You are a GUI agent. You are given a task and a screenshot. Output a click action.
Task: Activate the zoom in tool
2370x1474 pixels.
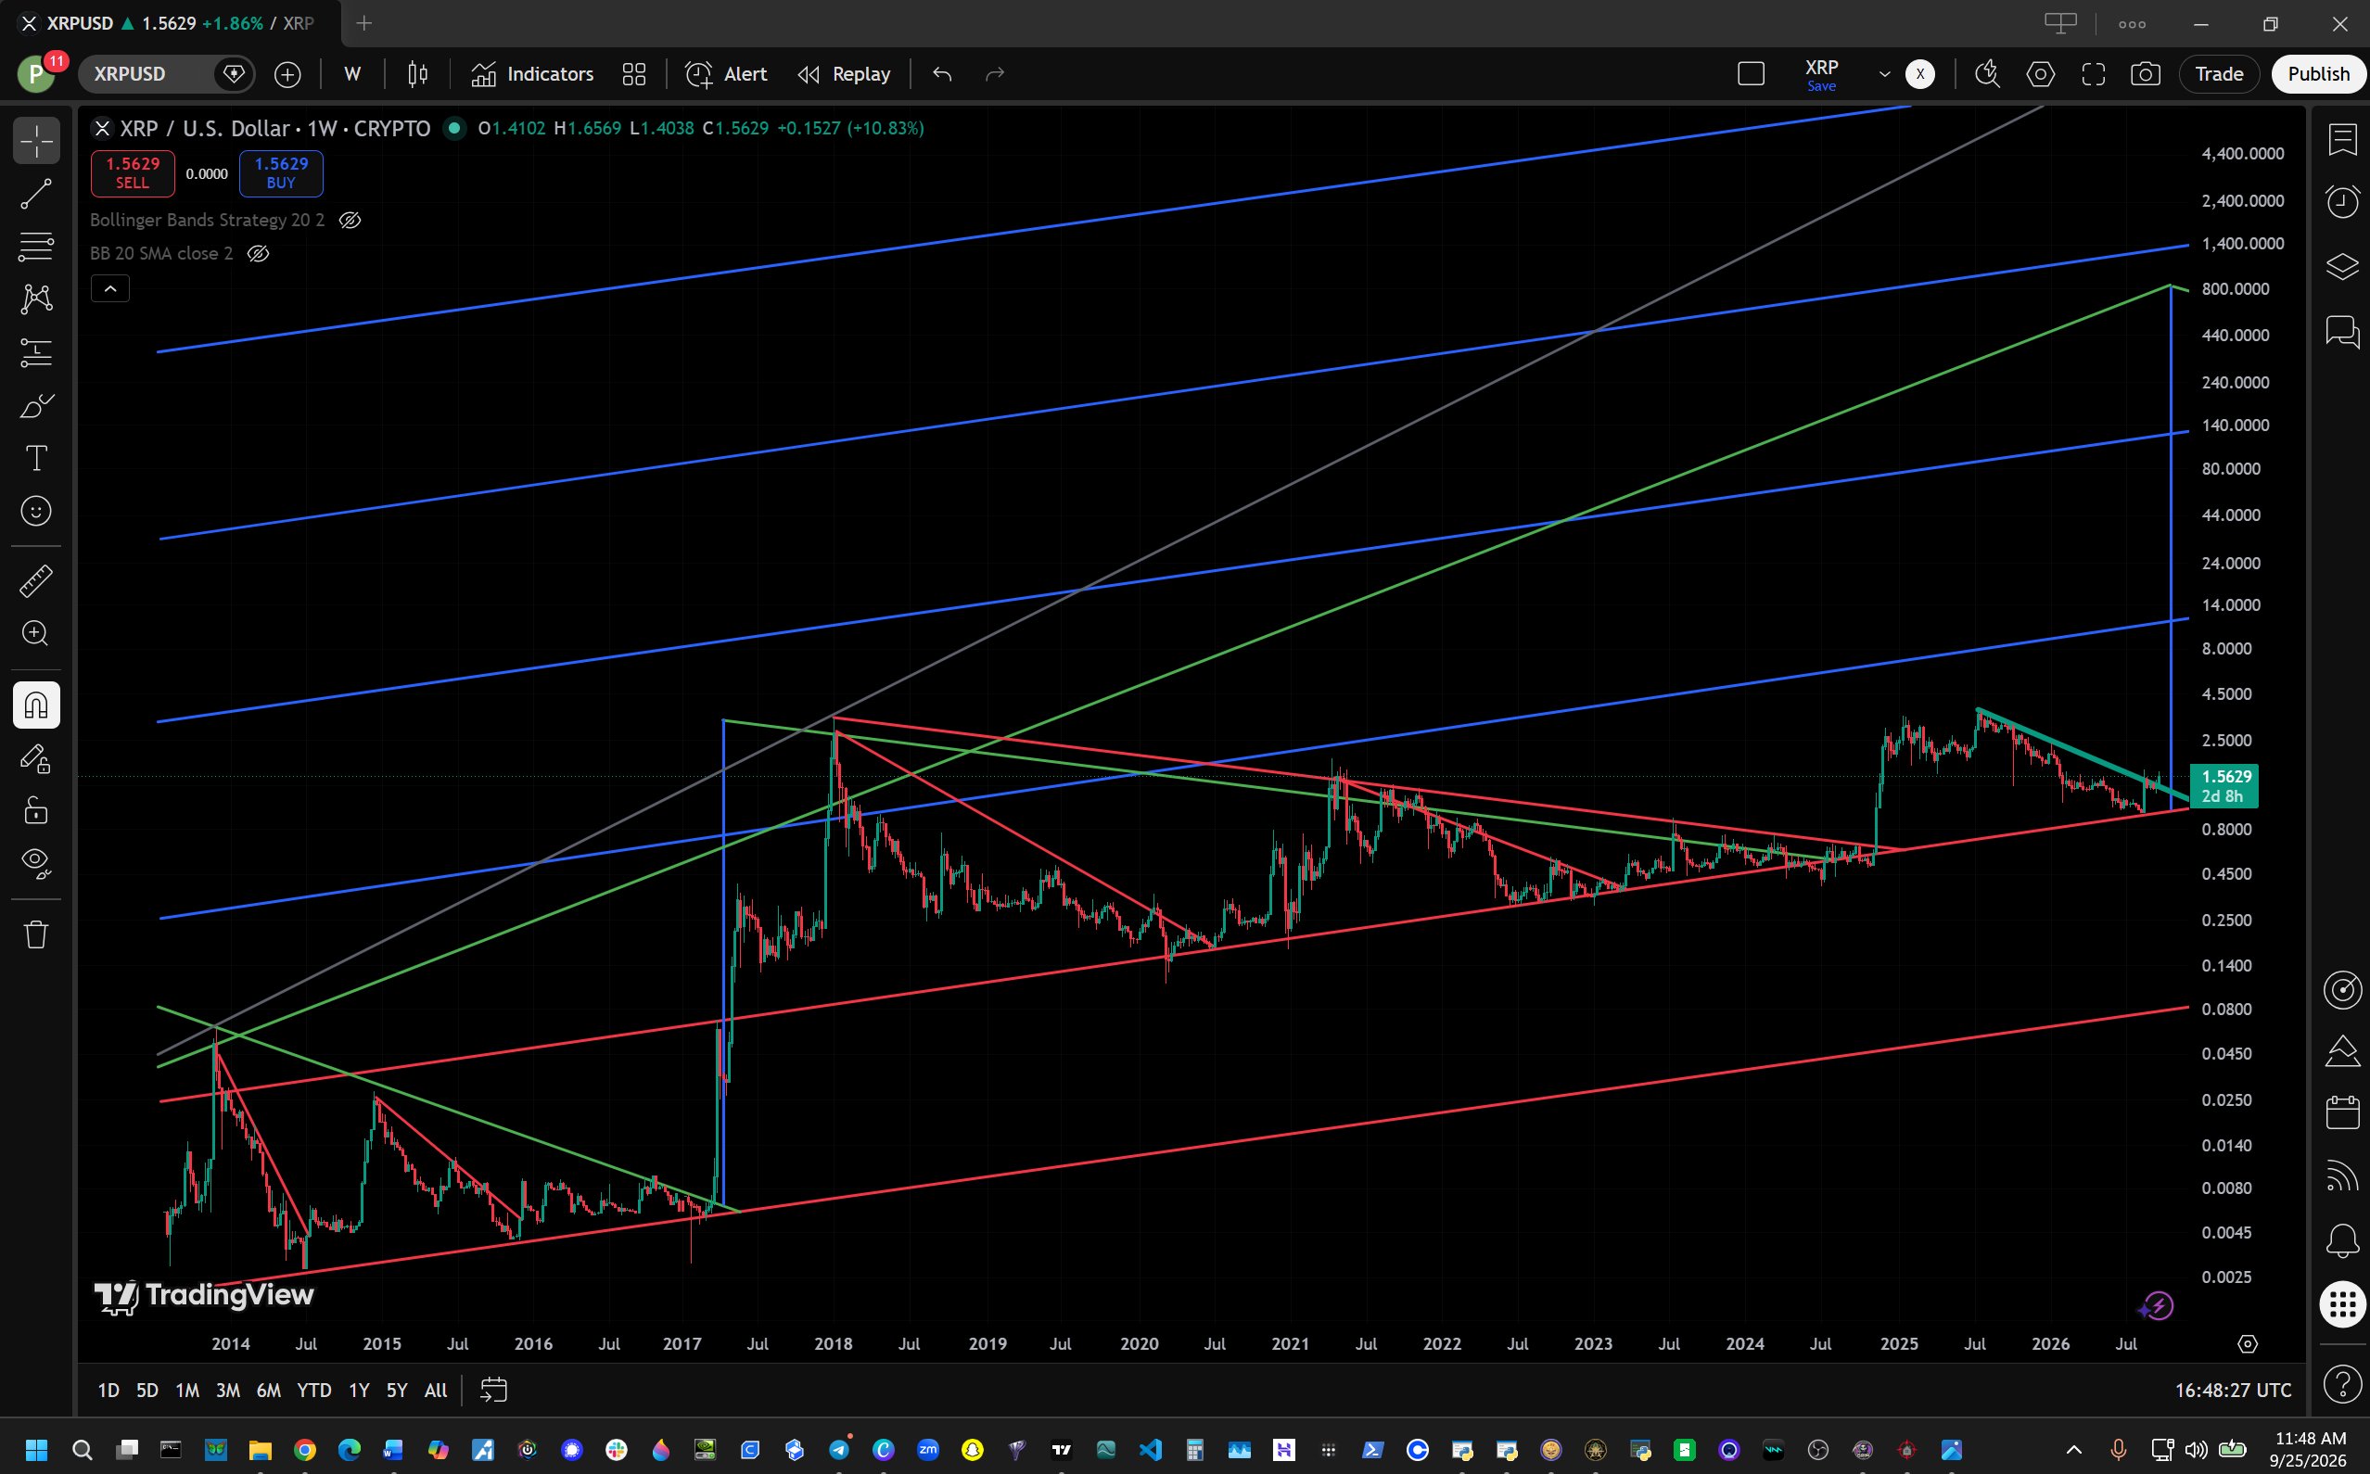click(36, 634)
